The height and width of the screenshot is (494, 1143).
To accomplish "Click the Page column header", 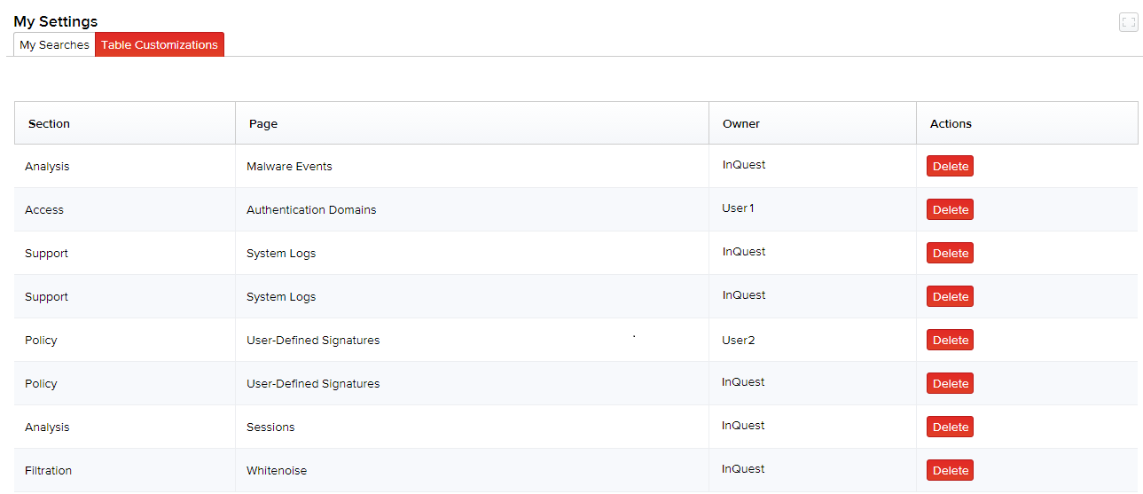I will (x=263, y=123).
